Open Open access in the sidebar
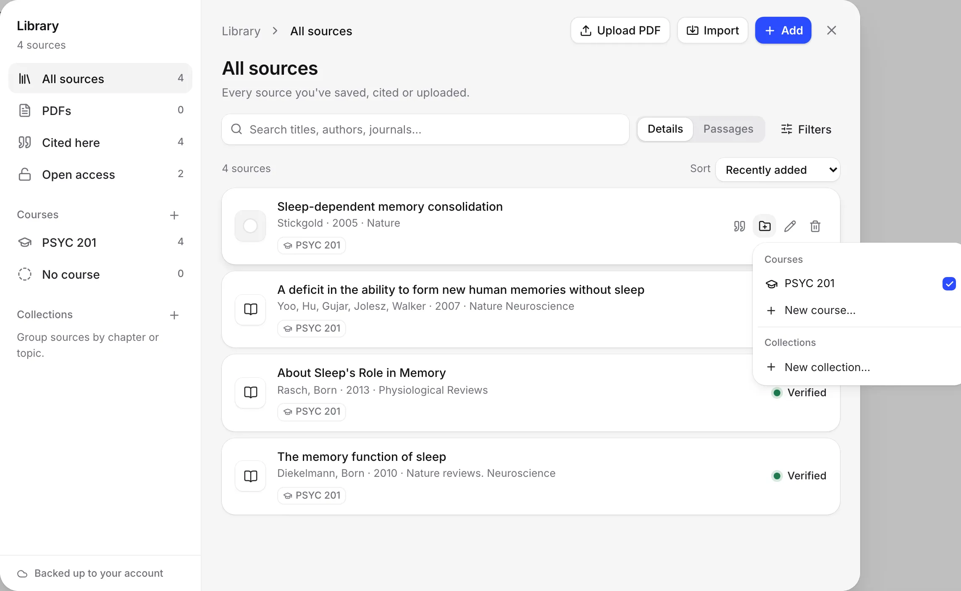Screen dimensions: 961x591 click(x=100, y=174)
